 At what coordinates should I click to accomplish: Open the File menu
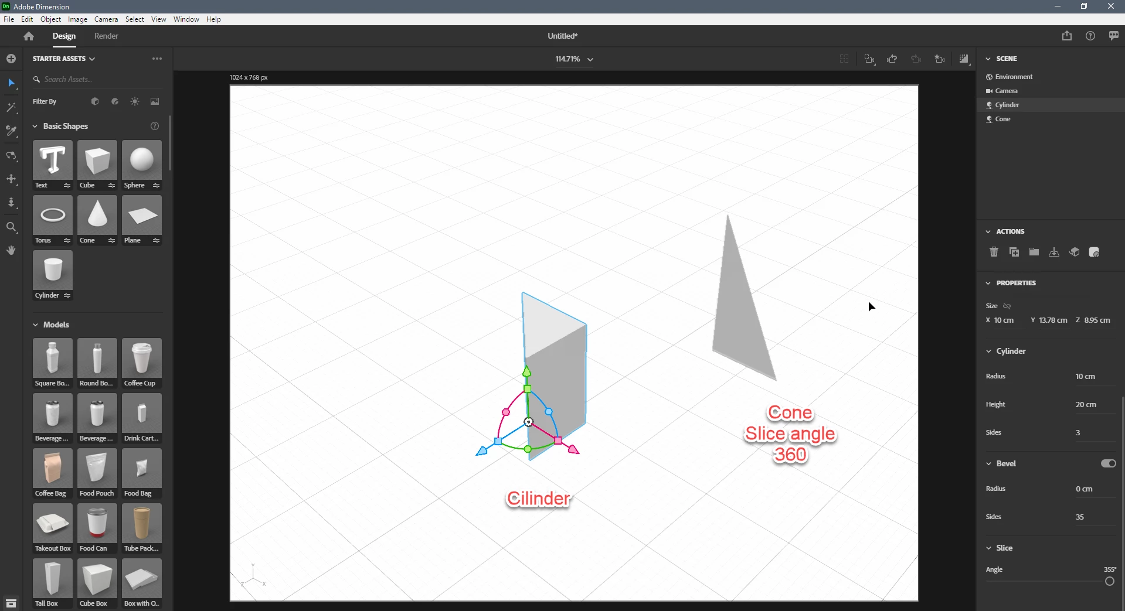point(9,19)
